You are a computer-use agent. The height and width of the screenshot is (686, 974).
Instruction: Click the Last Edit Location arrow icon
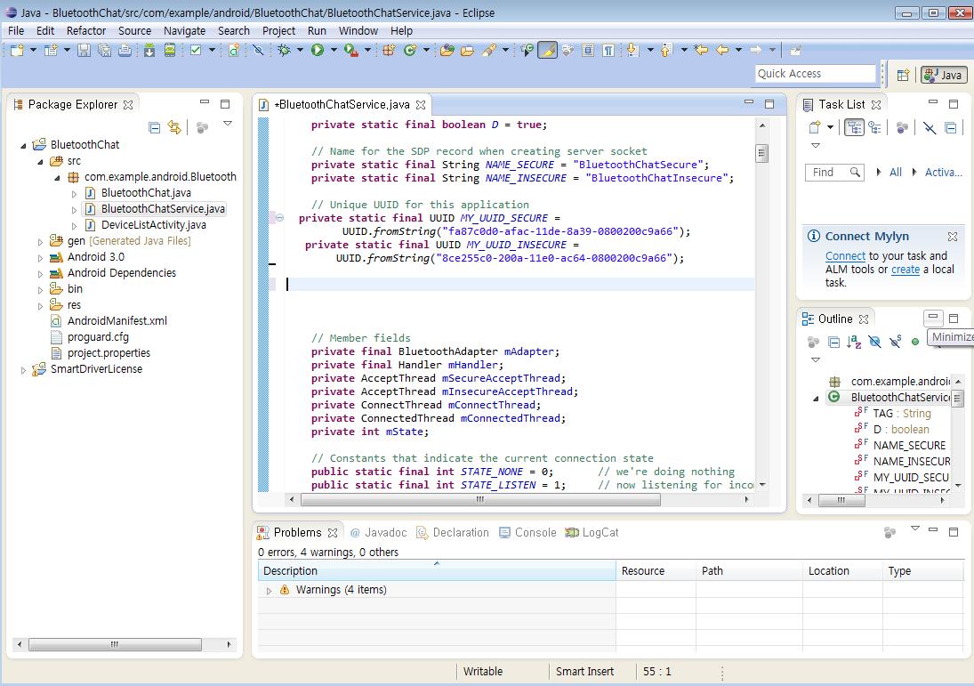click(701, 51)
